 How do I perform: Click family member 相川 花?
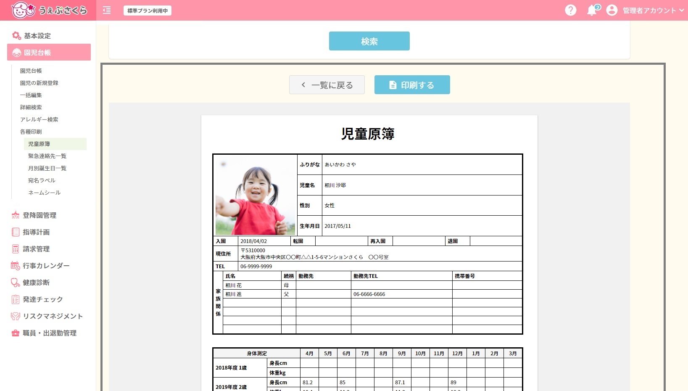click(233, 285)
